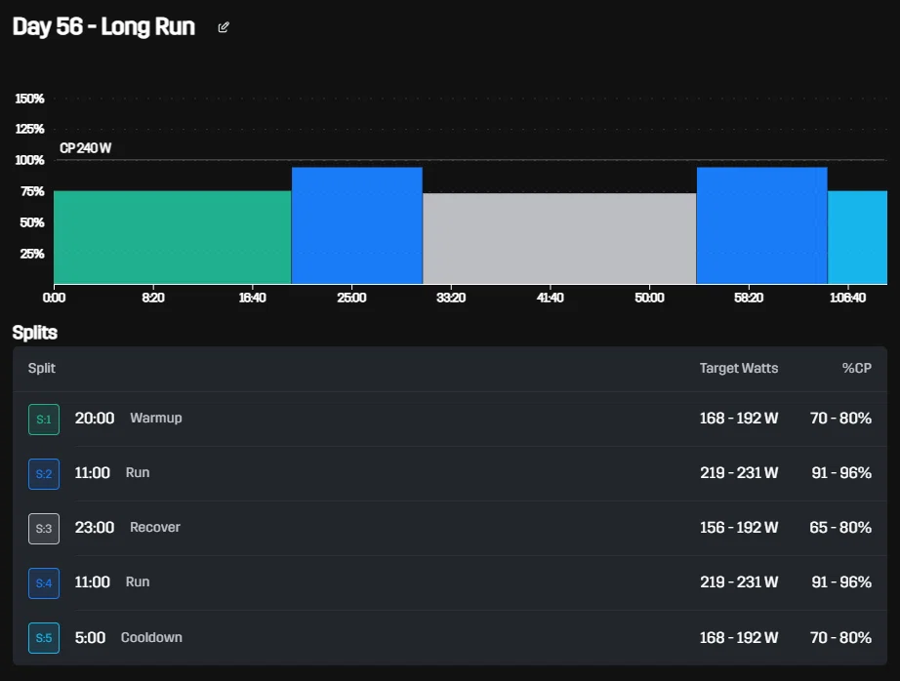The image size is (900, 681).
Task: Click the 100% y-axis label
Action: tap(29, 160)
